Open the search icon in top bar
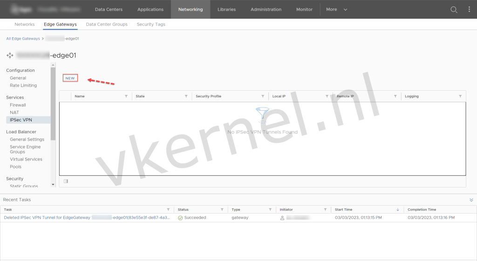Screen dimensions: 477x261 (x=454, y=9)
